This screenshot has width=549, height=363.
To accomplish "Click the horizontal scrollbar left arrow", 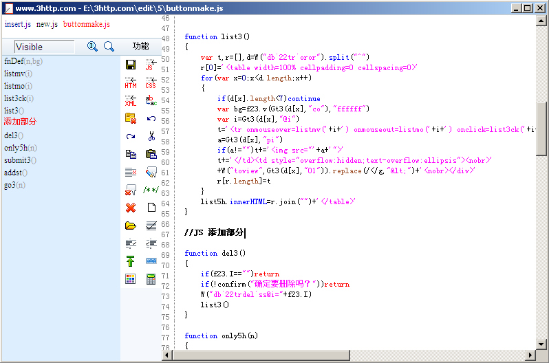I will pyautogui.click(x=166, y=355).
